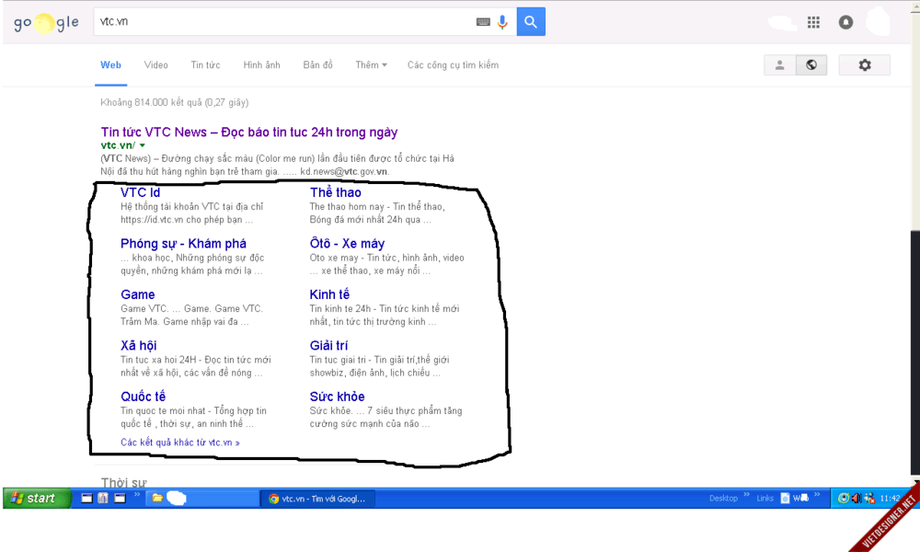
Task: Open the Quốc tế sitelink
Action: click(x=144, y=397)
